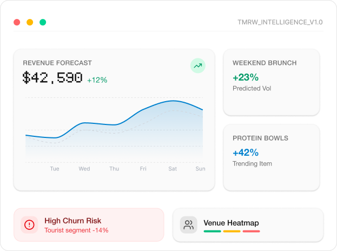Click the red heatmap legend bar
Screen dimensions: 337x251
[x=251, y=232]
